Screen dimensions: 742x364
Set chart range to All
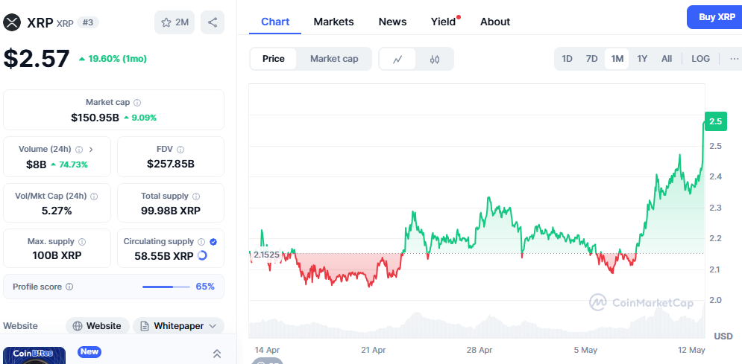[x=666, y=59]
